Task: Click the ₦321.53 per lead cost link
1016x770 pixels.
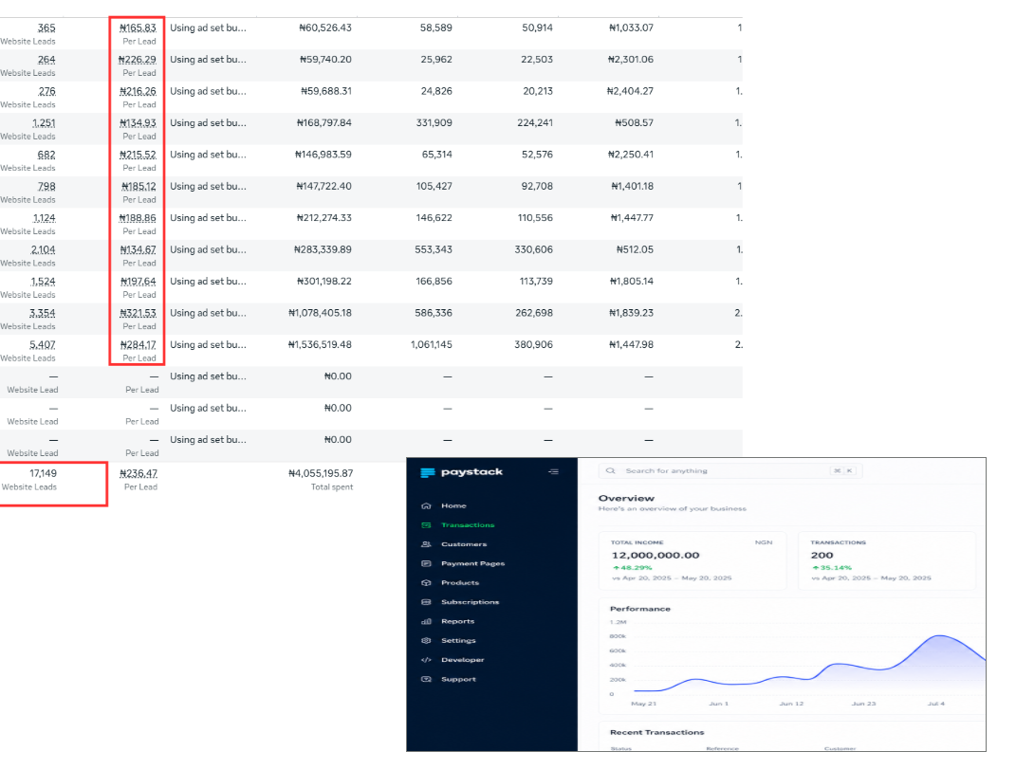Action: 138,314
